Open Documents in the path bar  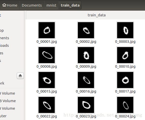click(32, 5)
